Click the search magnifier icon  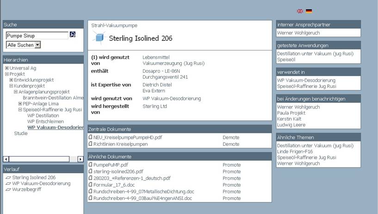[x=73, y=34]
